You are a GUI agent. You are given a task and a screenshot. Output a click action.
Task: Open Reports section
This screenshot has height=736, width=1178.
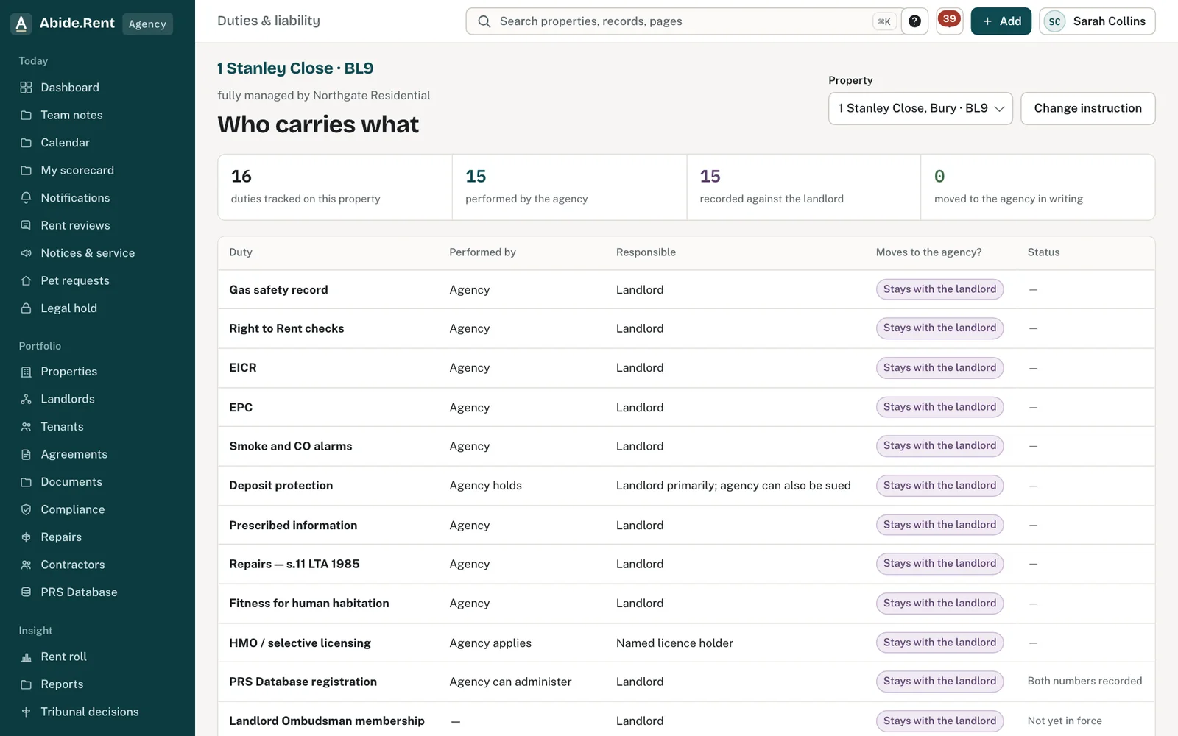(62, 684)
